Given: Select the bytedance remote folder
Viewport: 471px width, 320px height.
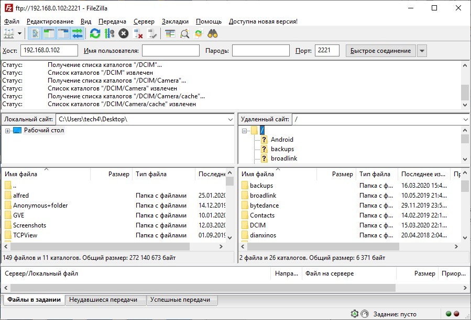Looking at the screenshot, I should (265, 205).
